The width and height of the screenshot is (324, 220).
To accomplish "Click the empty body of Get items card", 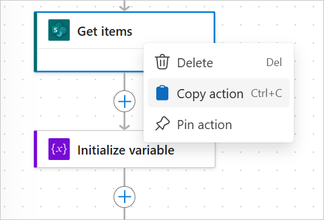I will pos(90,60).
